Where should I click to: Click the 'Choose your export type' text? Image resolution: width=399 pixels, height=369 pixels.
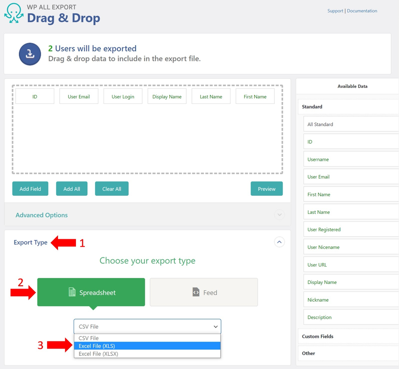(x=147, y=261)
